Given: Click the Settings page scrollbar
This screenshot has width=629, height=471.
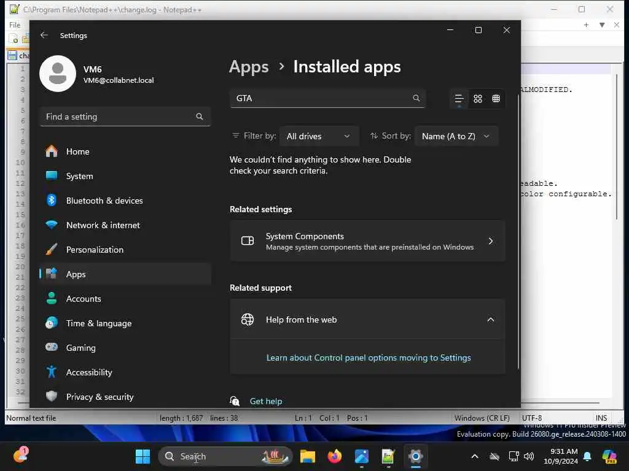Looking at the screenshot, I should [518, 232].
